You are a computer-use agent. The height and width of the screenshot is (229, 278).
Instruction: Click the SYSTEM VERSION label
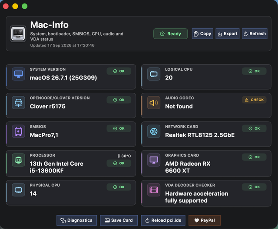click(47, 69)
